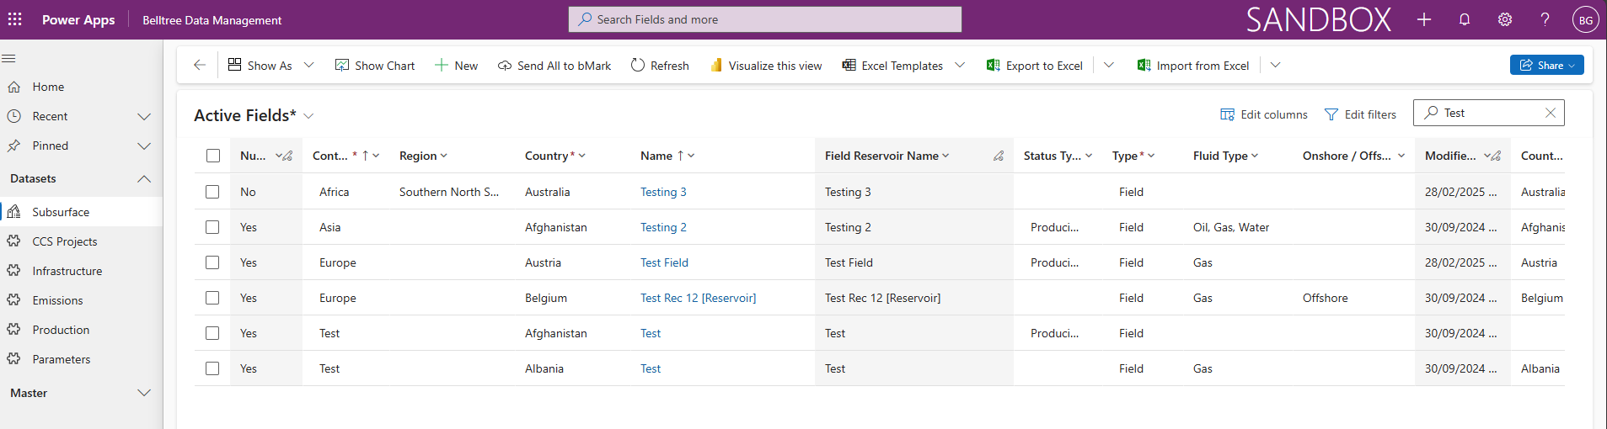Open Excel Templates menu
Image resolution: width=1607 pixels, height=429 pixels.
click(903, 65)
